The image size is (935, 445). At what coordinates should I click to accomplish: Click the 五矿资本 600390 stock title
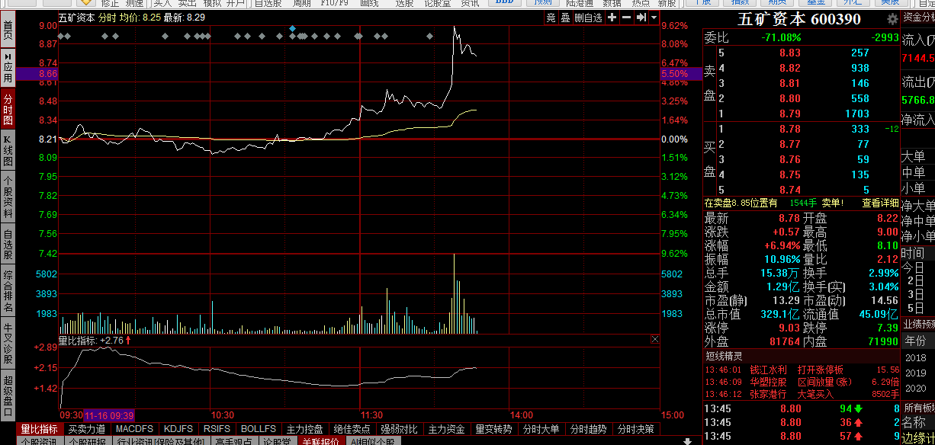pyautogui.click(x=799, y=19)
